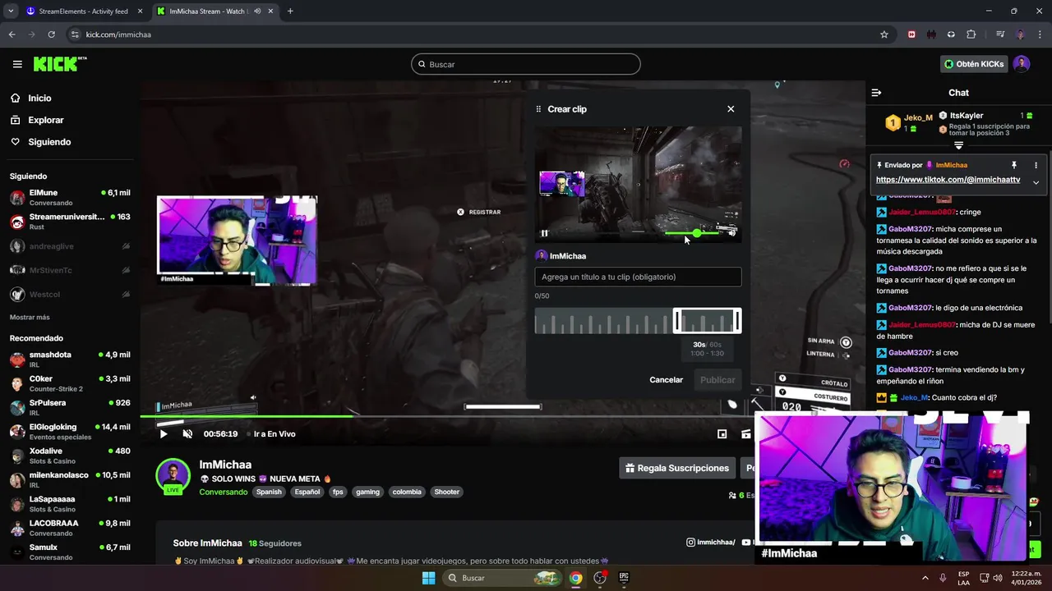
Task: Select the Shooter tag
Action: pos(447,492)
